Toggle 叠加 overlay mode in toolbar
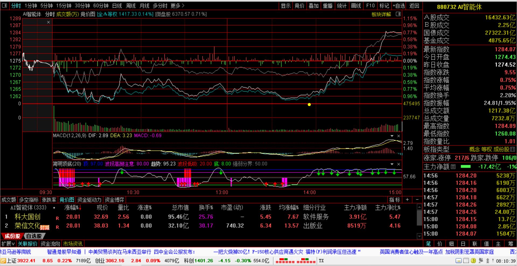This screenshot has width=517, height=266. (313, 6)
